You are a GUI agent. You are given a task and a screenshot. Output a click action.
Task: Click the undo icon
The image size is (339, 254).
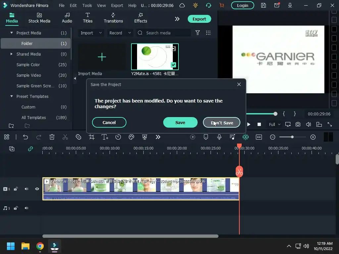[x=25, y=137]
